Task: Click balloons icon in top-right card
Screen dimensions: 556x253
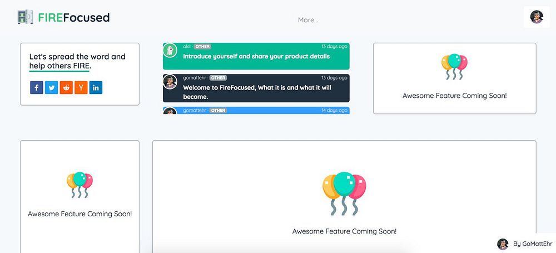Action: pos(454,66)
